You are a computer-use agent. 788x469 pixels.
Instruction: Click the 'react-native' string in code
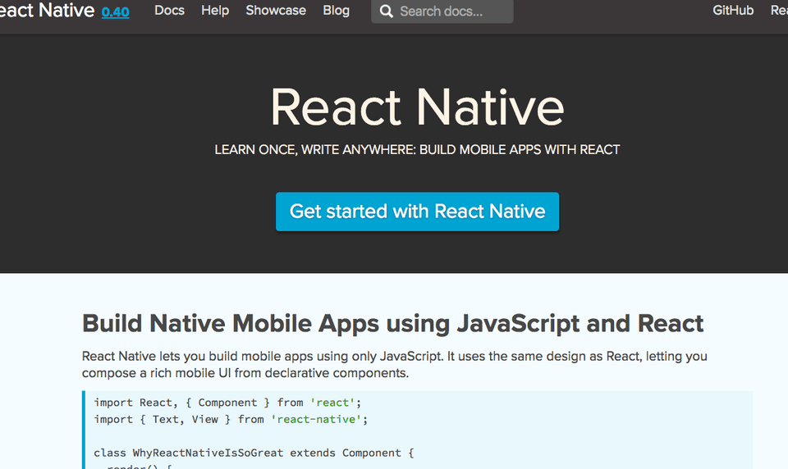tap(317, 419)
